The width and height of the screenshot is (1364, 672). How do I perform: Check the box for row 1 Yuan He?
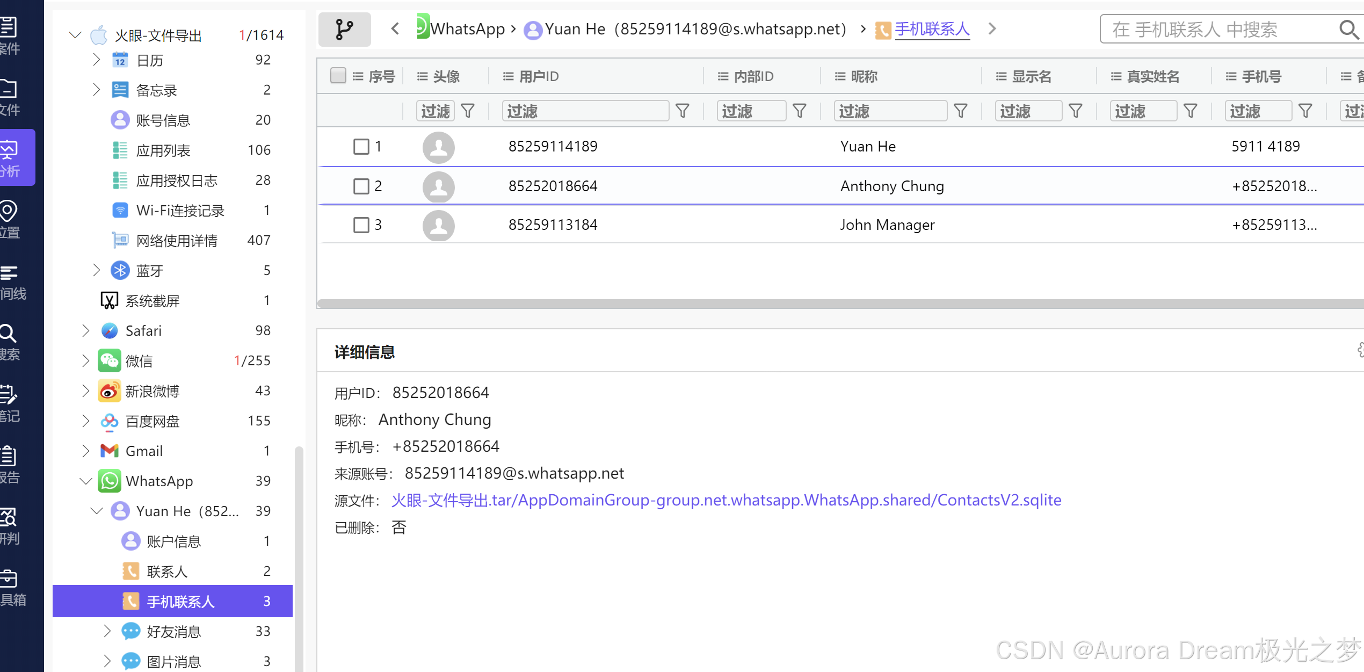361,147
